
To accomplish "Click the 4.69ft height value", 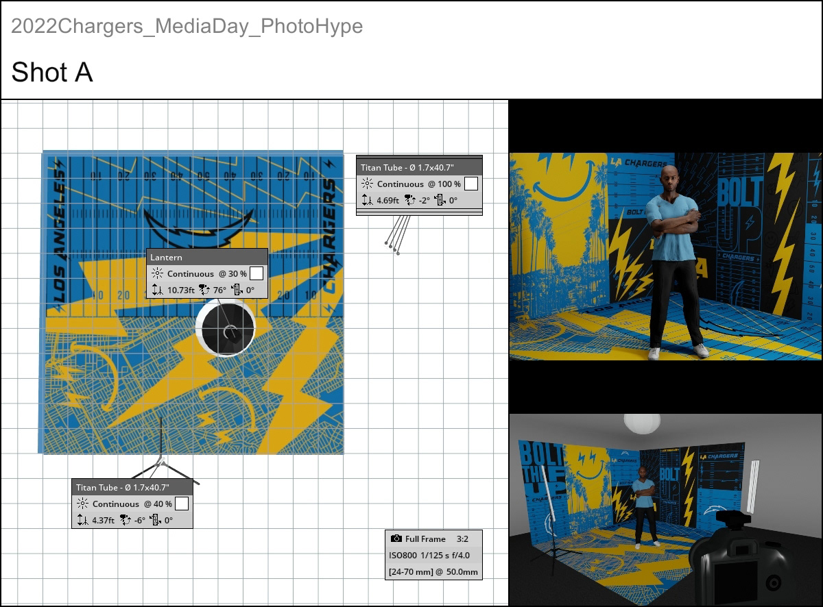I will click(x=389, y=201).
